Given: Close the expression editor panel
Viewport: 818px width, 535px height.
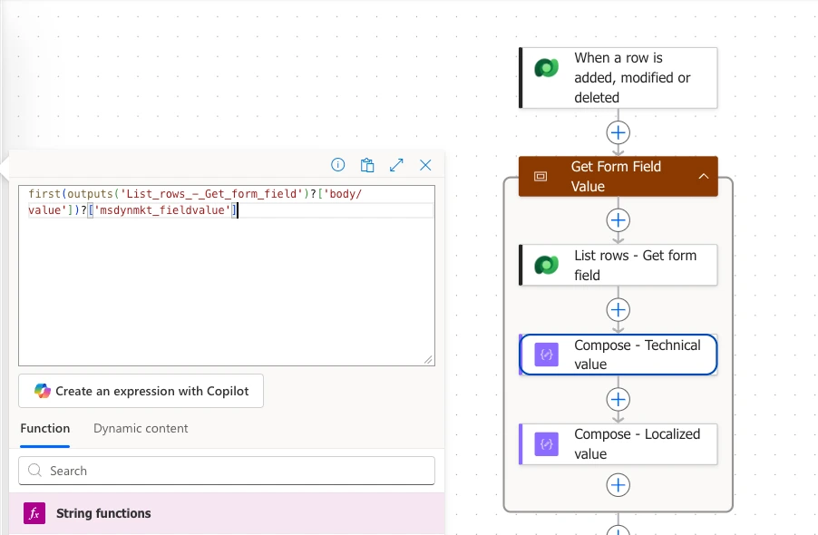Looking at the screenshot, I should [425, 165].
